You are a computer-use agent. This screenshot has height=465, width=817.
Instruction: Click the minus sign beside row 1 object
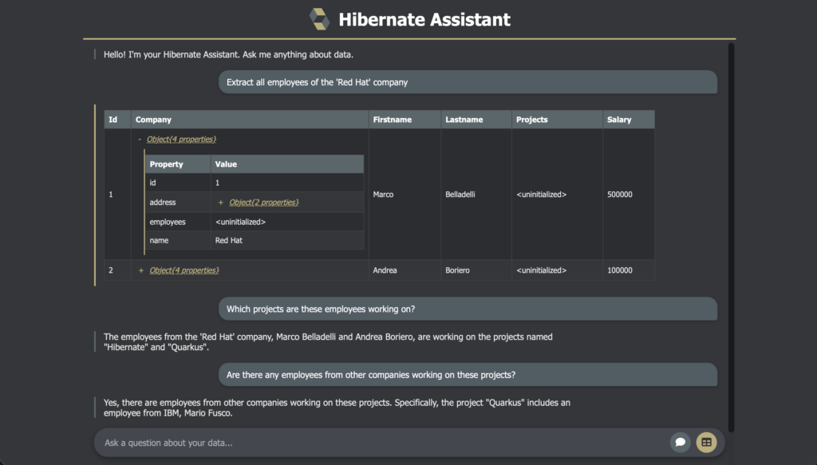point(140,140)
